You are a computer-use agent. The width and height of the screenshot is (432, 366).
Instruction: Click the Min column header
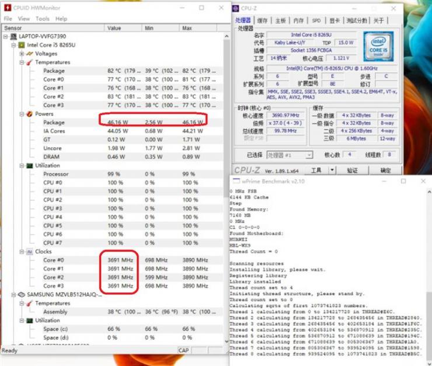[x=161, y=28]
